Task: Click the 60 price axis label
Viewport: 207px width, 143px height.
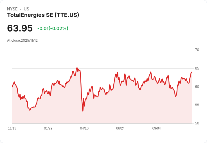Action: pos(197,87)
